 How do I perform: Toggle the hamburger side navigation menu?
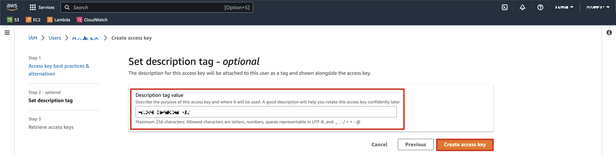click(7, 33)
